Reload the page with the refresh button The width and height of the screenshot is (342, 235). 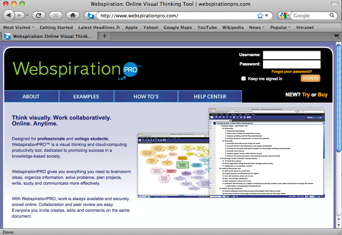(39, 15)
